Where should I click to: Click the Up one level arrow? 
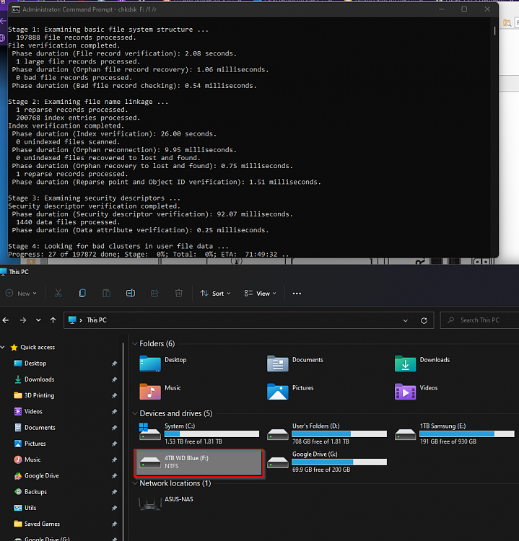click(53, 320)
